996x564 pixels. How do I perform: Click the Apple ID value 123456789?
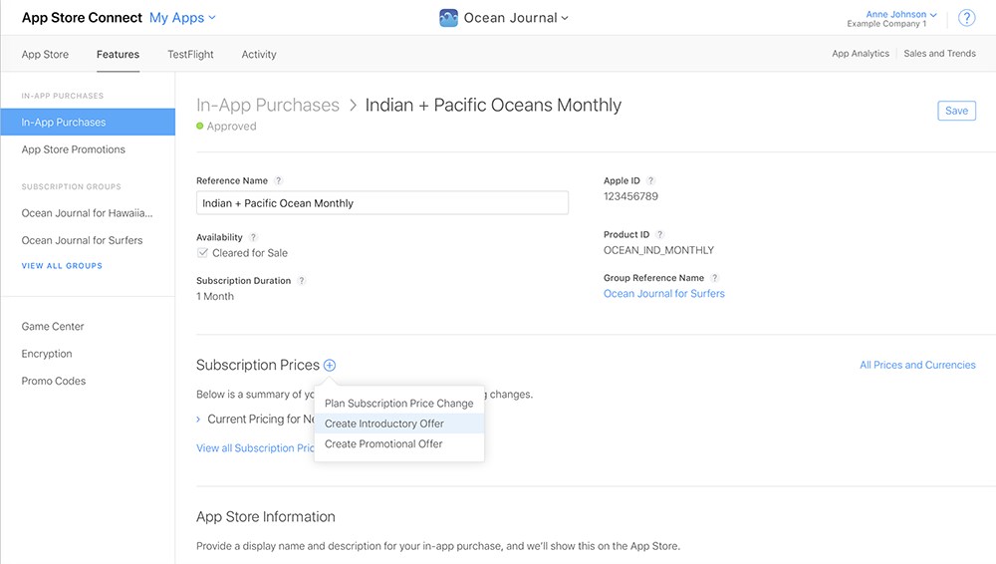(x=630, y=196)
